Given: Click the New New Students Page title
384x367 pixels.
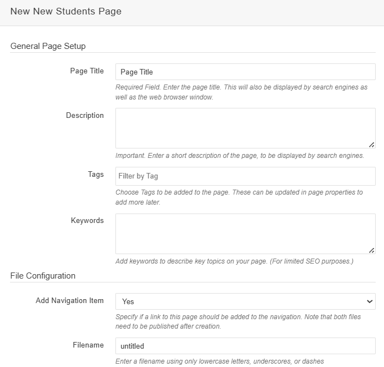Looking at the screenshot, I should pos(66,11).
